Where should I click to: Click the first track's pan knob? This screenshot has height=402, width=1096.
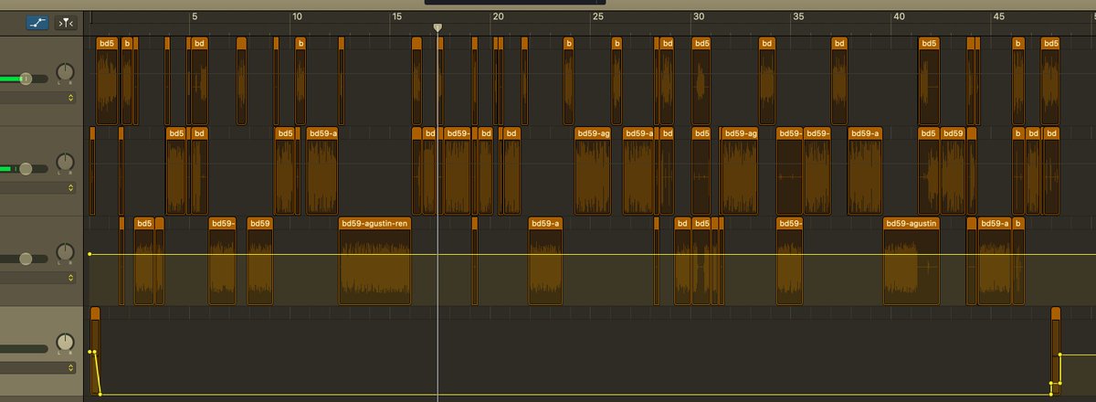coord(65,72)
